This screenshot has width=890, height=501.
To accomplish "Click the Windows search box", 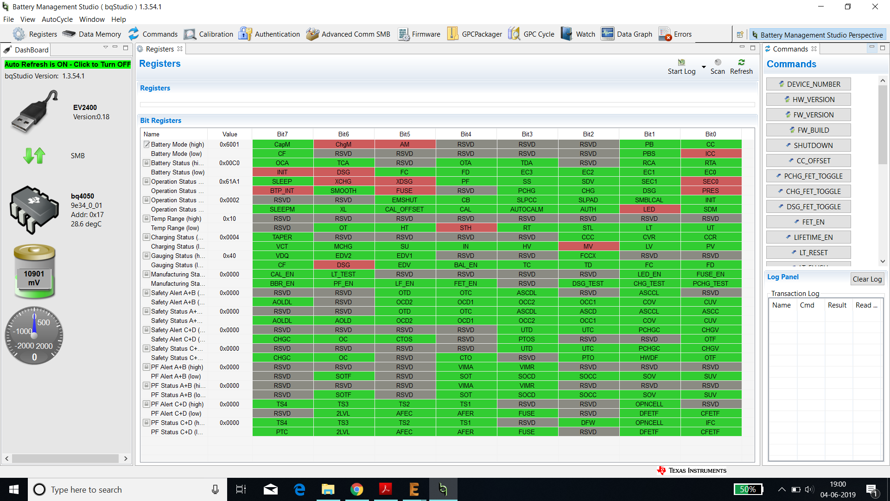I will coord(127,489).
